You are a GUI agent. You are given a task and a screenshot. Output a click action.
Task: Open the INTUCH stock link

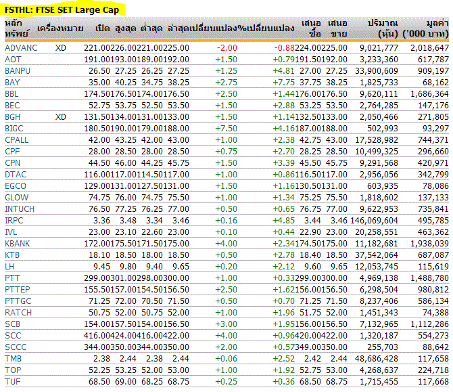[x=20, y=209]
